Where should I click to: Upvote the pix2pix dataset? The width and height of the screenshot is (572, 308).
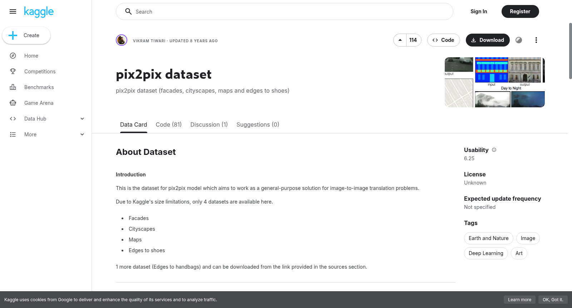[x=400, y=40]
